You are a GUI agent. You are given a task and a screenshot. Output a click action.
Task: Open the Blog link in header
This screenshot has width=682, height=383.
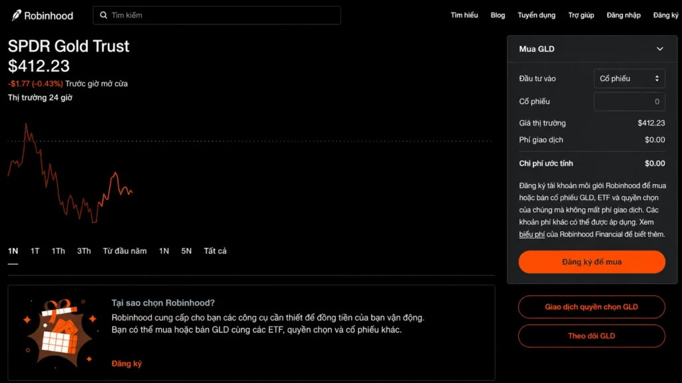click(498, 15)
